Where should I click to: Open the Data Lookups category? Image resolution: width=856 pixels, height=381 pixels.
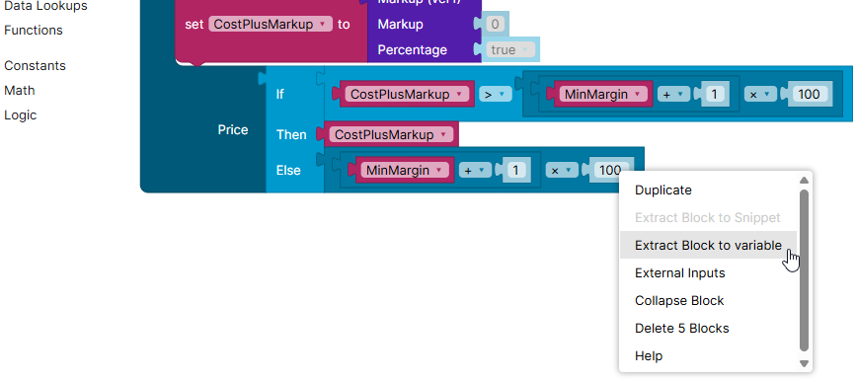pyautogui.click(x=45, y=6)
